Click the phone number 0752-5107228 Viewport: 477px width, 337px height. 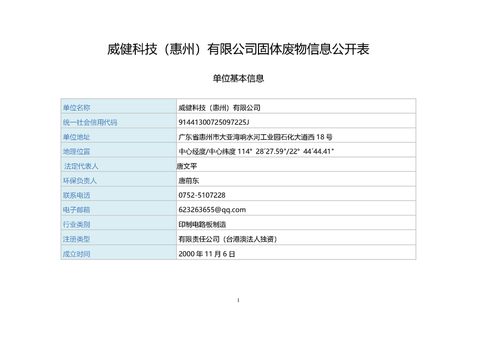pos(202,195)
